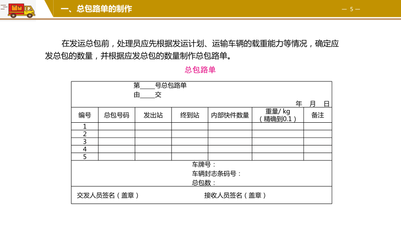Click the slide title 一、总包路单的制作
401x225 pixels.
tap(97, 9)
